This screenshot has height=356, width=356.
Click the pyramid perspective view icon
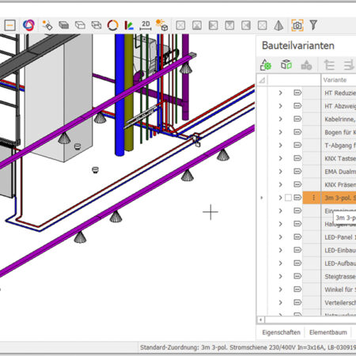tap(278, 25)
